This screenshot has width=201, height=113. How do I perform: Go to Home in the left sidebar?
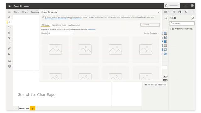pyautogui.click(x=9, y=17)
